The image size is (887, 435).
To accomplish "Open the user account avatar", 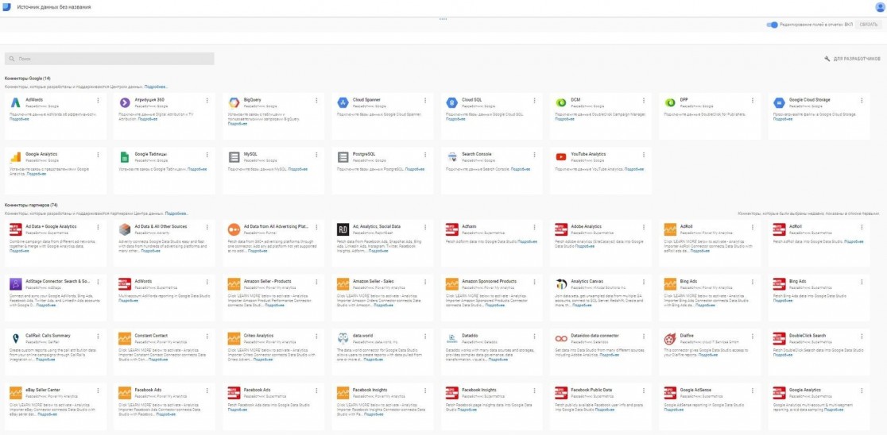I will coord(880,7).
